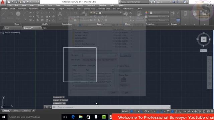This screenshot has width=214, height=120.
Task: Open the File menu
Action: [x=10, y=5]
